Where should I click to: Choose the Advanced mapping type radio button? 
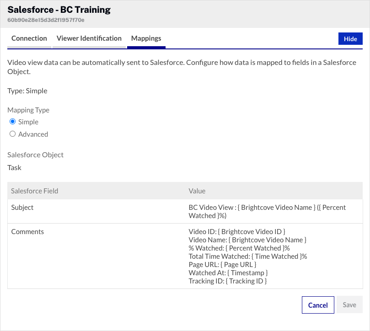pos(13,134)
